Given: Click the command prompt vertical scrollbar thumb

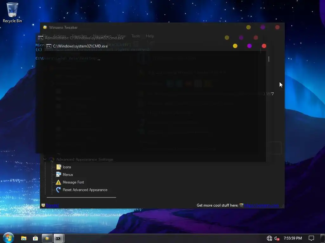Looking at the screenshot, I should [x=269, y=59].
